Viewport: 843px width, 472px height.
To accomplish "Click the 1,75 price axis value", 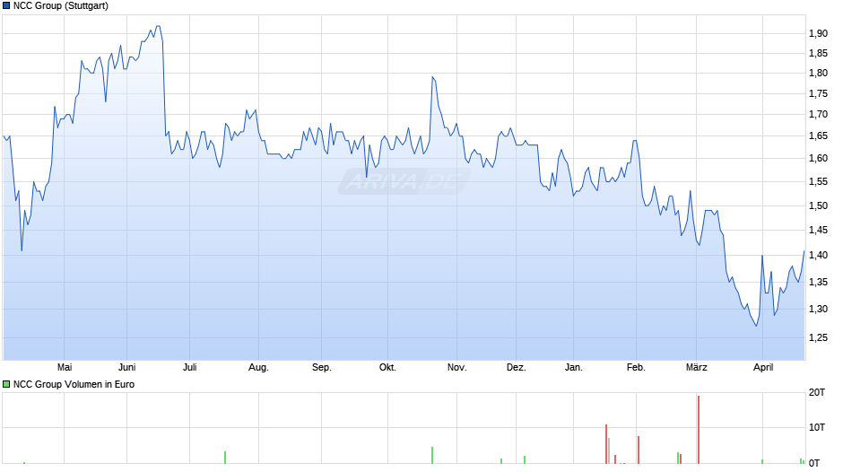I will 818,93.
